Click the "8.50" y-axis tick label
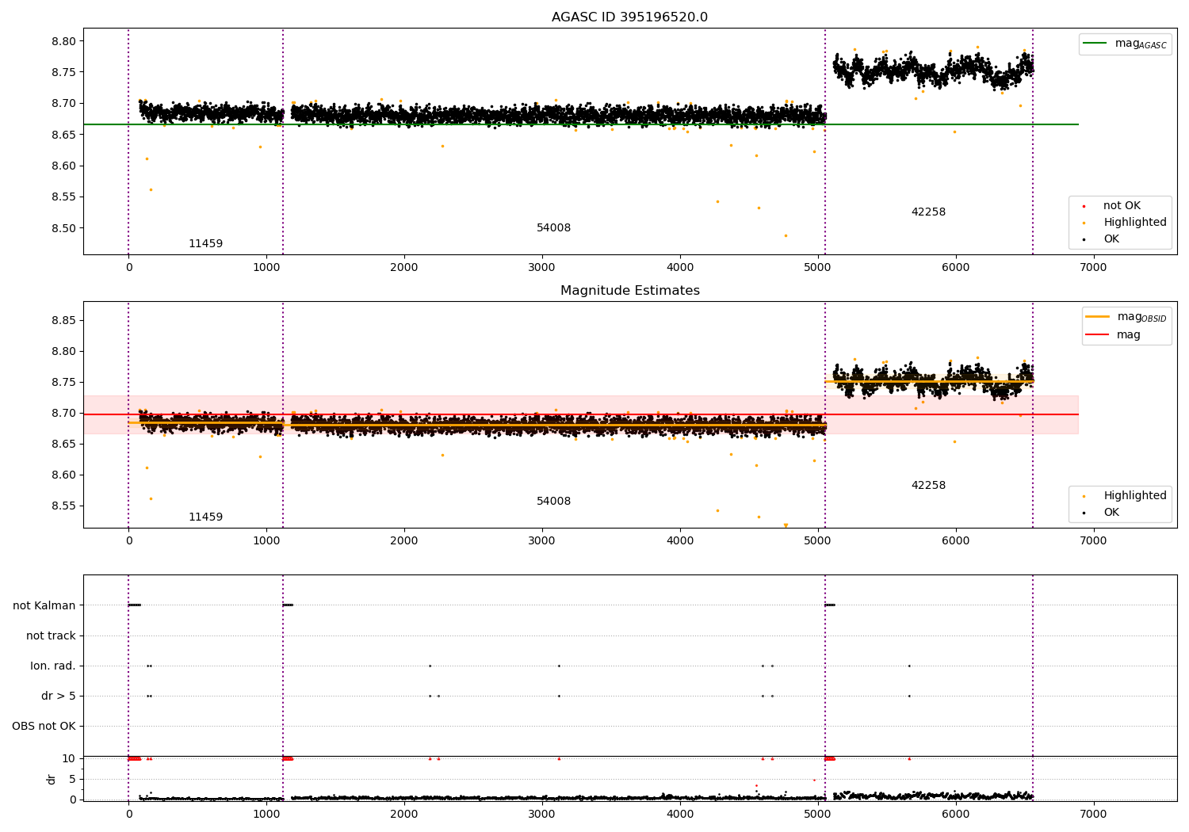 pos(63,228)
